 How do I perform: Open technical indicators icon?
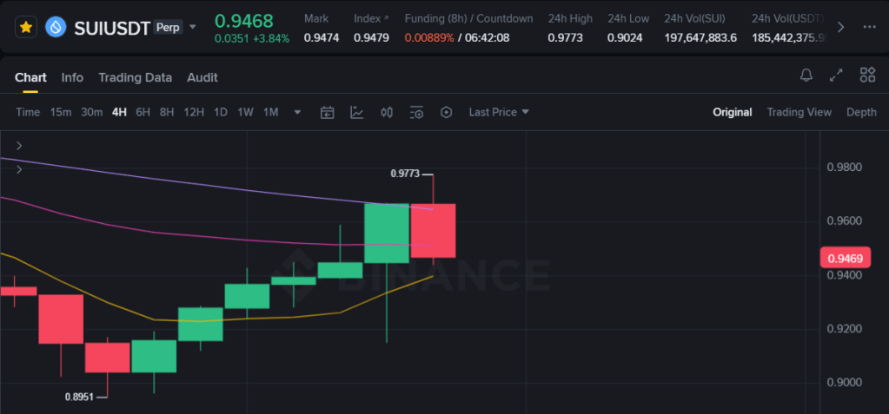(357, 112)
